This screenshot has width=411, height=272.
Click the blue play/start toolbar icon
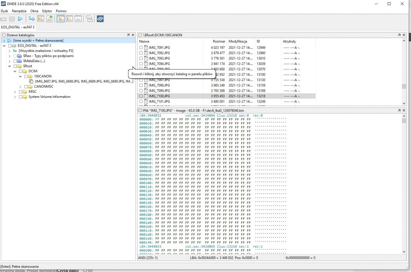[x=20, y=19]
